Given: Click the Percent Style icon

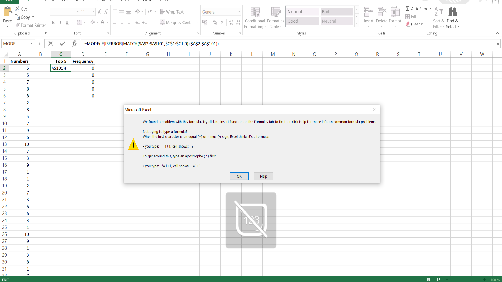Looking at the screenshot, I should [x=215, y=22].
